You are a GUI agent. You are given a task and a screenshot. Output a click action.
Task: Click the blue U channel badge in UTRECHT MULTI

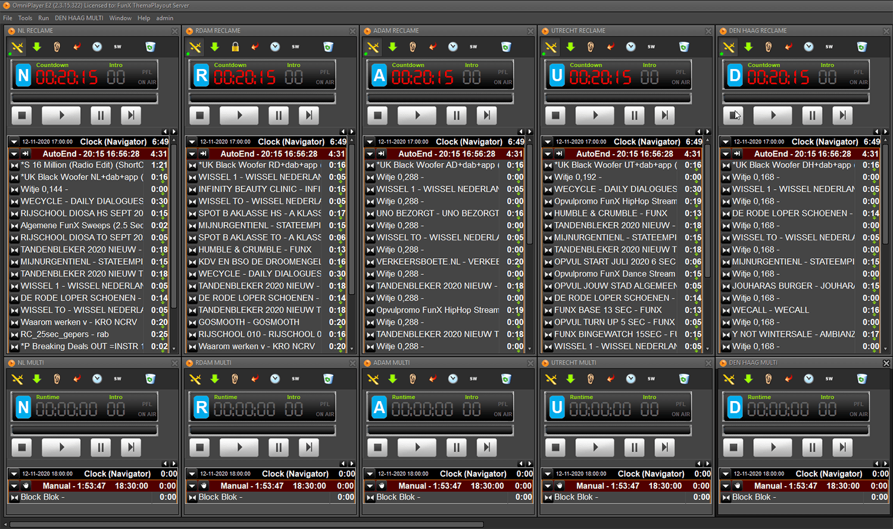(557, 407)
